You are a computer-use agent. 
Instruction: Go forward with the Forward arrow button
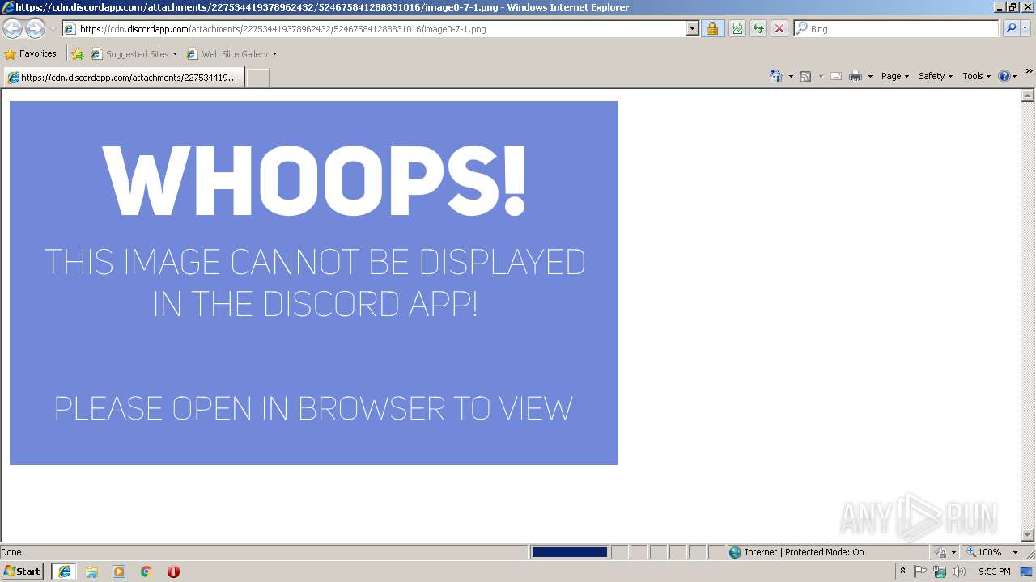[x=35, y=29]
